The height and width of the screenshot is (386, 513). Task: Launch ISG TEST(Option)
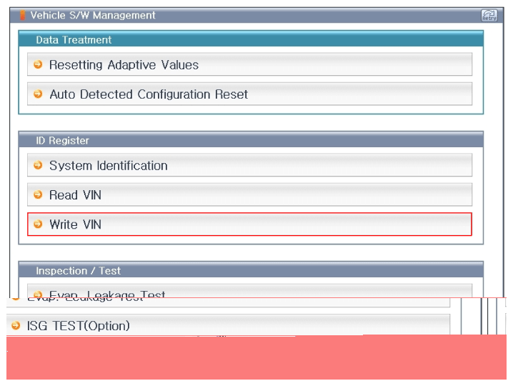(228, 325)
